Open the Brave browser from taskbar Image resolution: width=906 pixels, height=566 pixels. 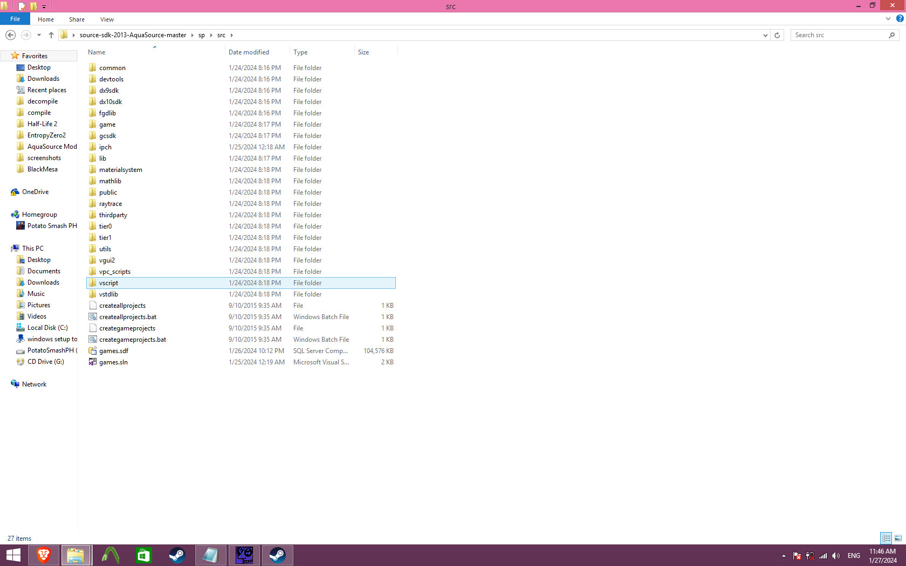coord(44,555)
